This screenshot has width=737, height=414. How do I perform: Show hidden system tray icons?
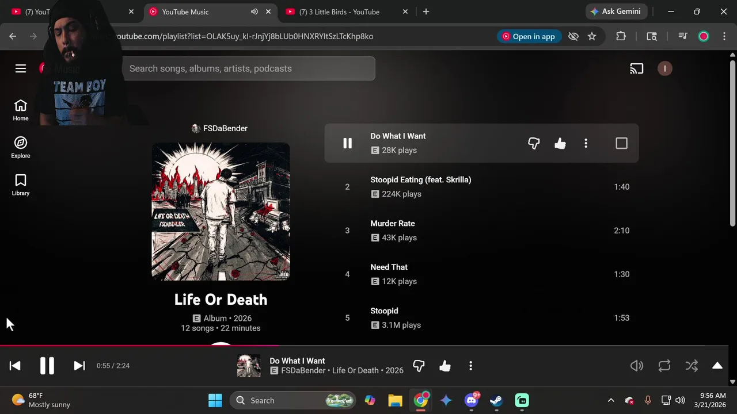tap(611, 400)
